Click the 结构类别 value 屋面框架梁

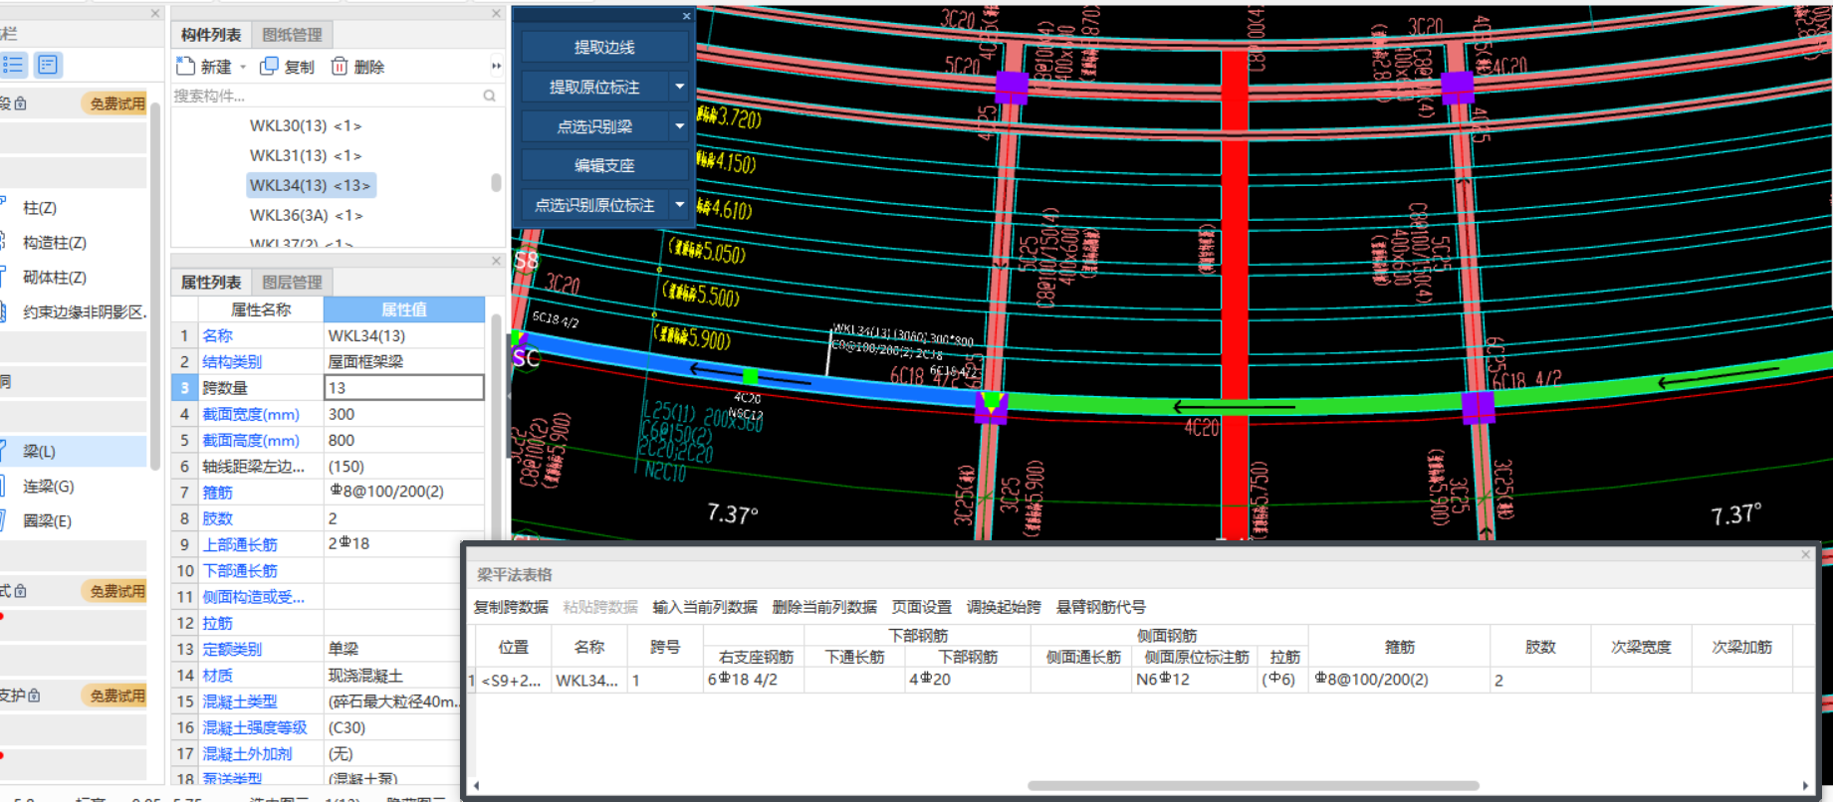tap(404, 361)
